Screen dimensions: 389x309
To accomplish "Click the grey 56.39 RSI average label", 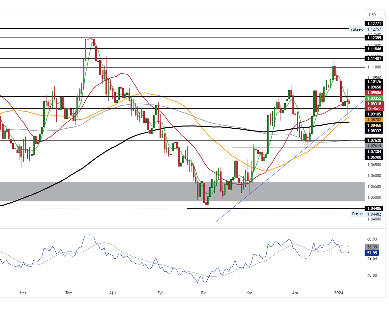I will 372,247.
